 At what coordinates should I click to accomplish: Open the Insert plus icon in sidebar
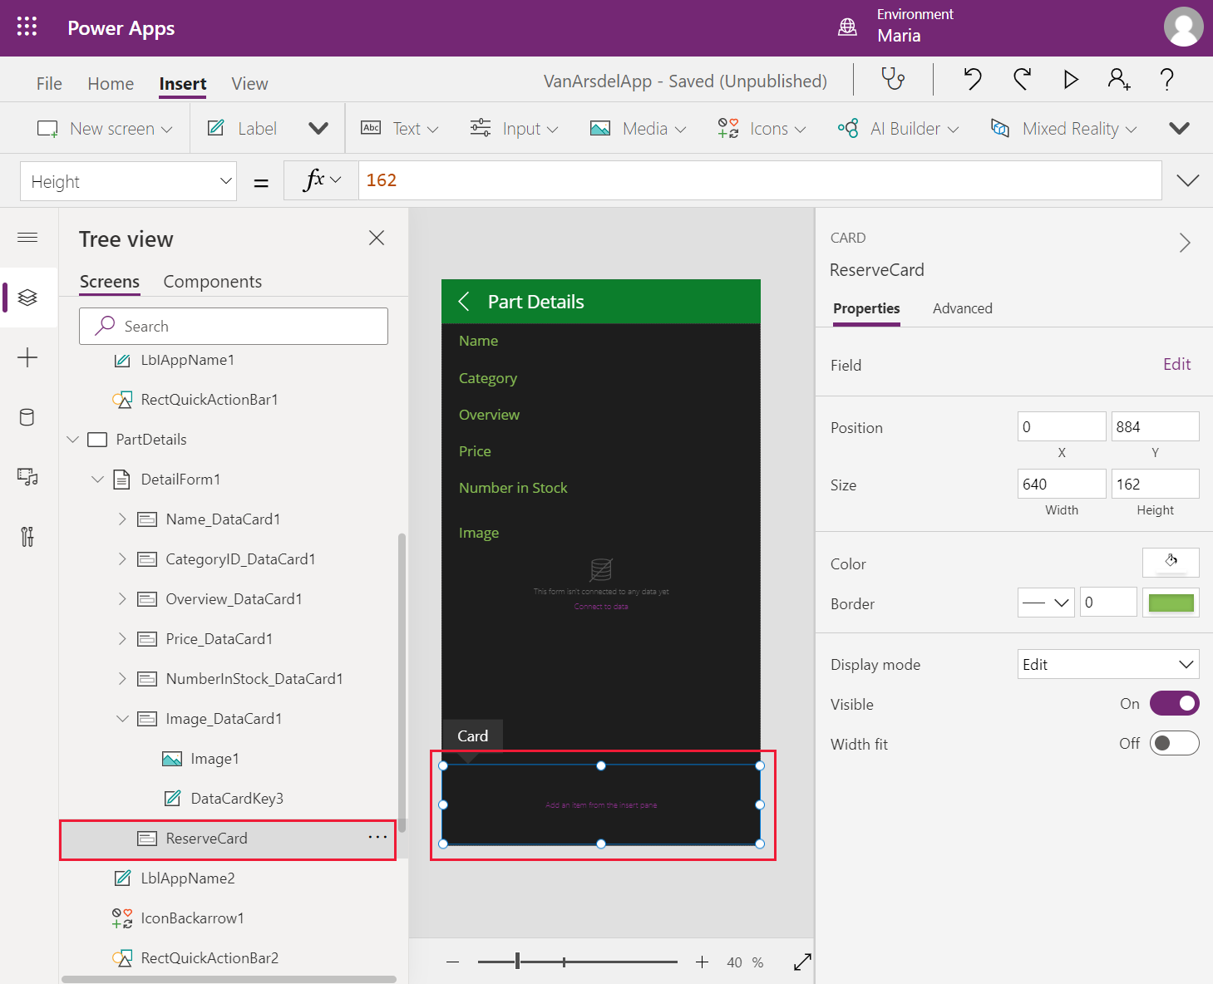point(27,357)
